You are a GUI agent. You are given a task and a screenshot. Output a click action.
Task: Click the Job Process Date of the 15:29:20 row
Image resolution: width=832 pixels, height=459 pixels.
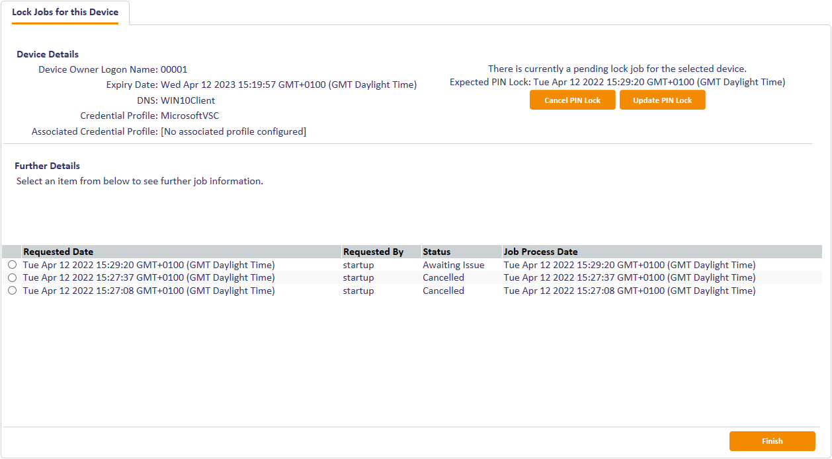[x=629, y=265]
